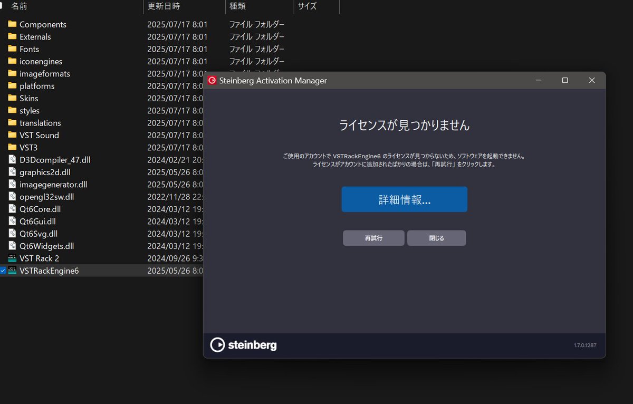Click the Components folder icon
The image size is (633, 404).
(x=12, y=24)
